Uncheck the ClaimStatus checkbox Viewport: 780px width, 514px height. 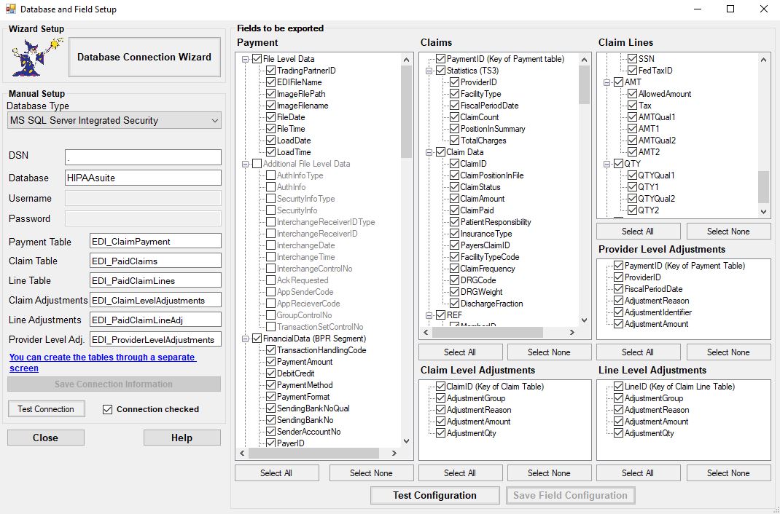pyautogui.click(x=454, y=186)
